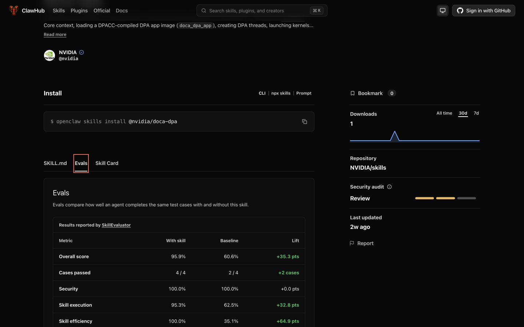The image size is (524, 327).
Task: Show 7d downloads
Action: 476,113
